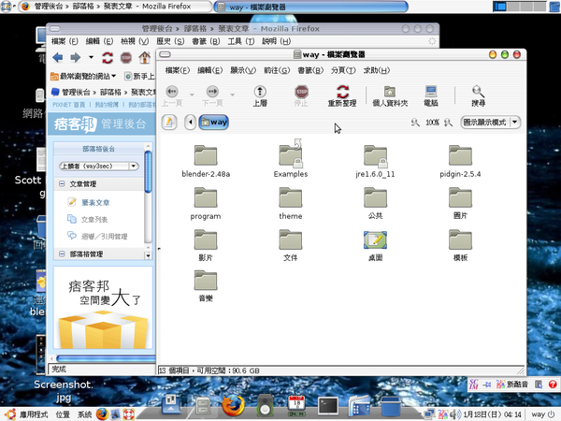Select the 音樂 music folder
This screenshot has width=561, height=421.
(x=206, y=286)
